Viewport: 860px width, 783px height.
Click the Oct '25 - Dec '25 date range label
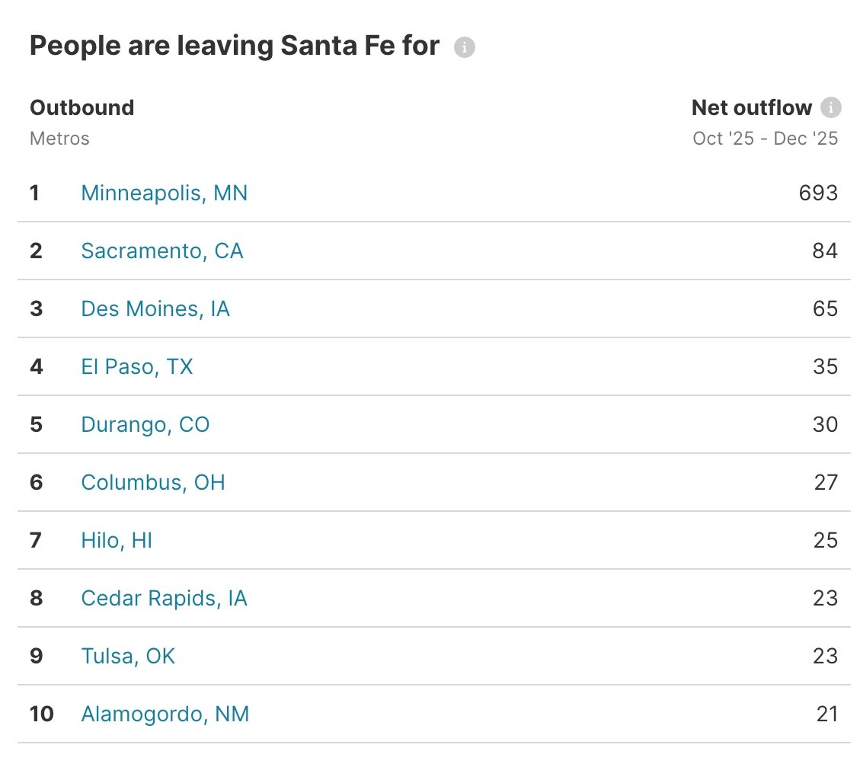click(765, 138)
